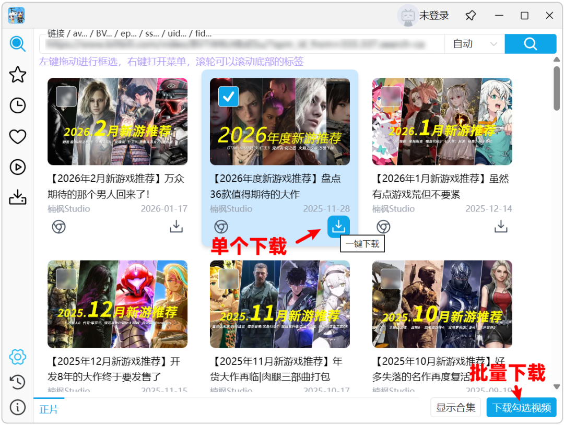This screenshot has height=425, width=564.
Task: Click 下载勾选视频 button
Action: point(522,408)
